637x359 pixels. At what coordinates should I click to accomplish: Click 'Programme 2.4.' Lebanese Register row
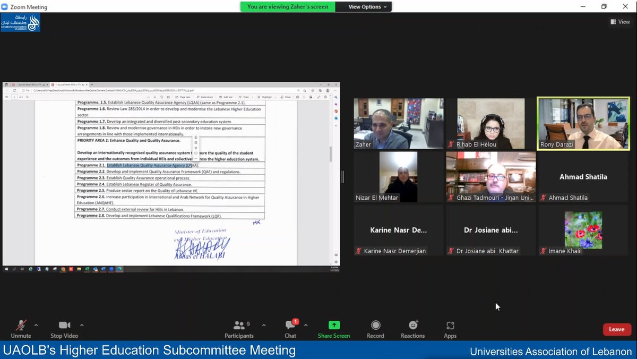point(170,184)
